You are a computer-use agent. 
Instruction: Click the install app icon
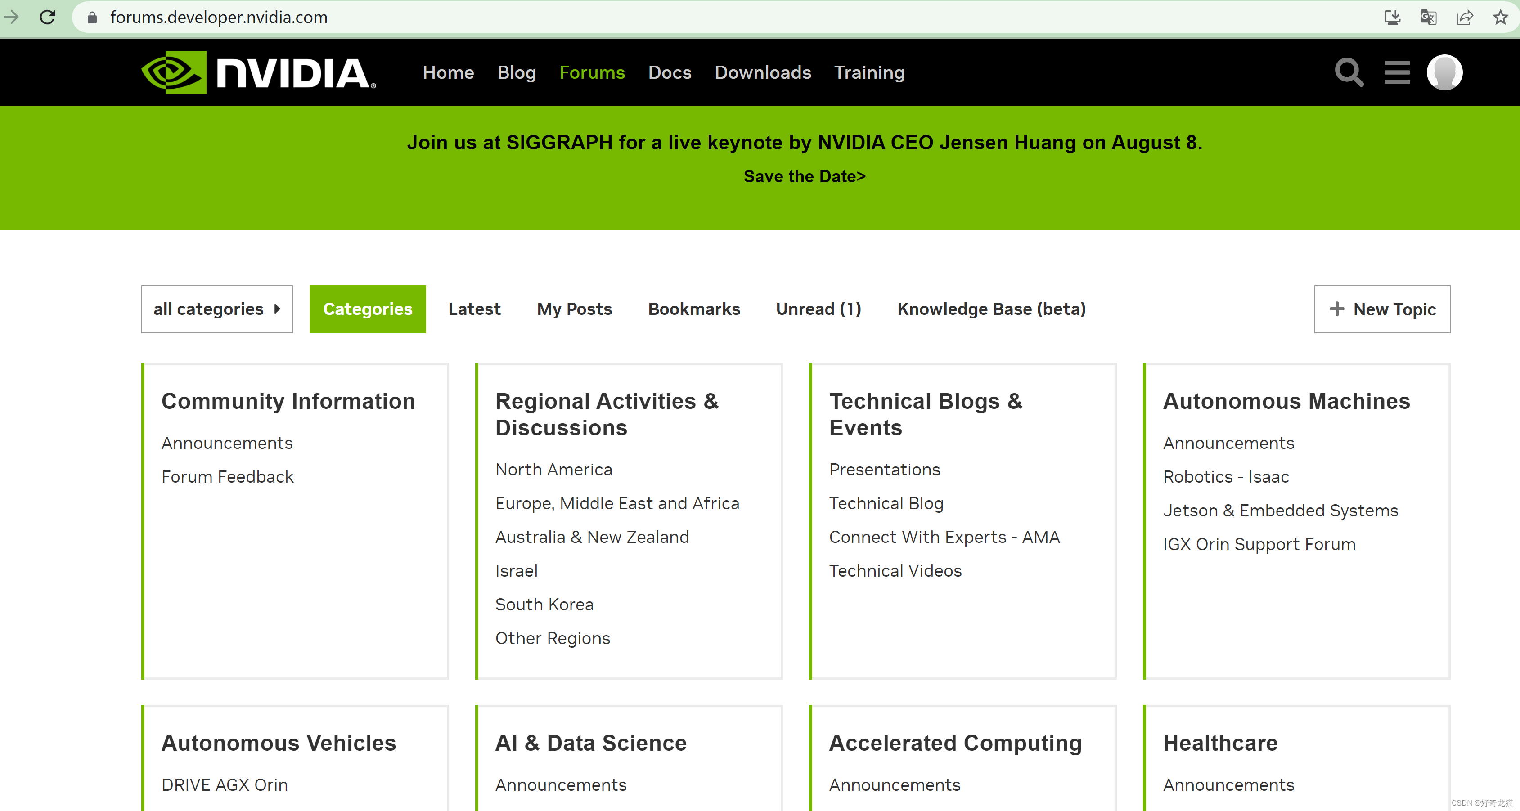[x=1392, y=17]
